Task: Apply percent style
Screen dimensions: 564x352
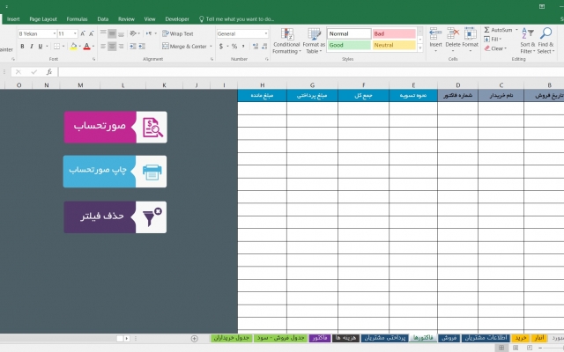Action: (x=234, y=47)
